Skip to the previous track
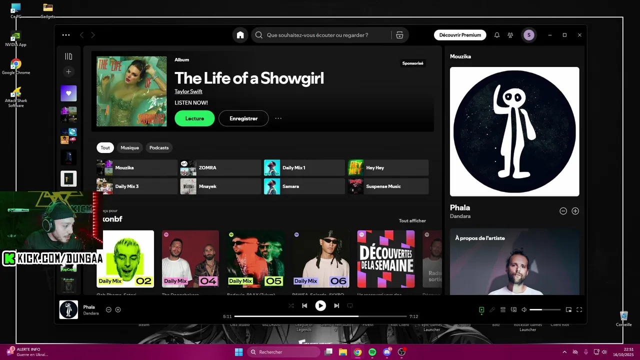The image size is (640, 360). pyautogui.click(x=304, y=305)
